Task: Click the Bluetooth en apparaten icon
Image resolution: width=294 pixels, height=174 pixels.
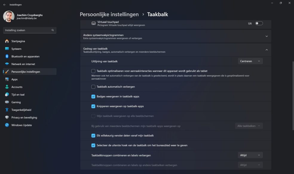Action: 7,56
